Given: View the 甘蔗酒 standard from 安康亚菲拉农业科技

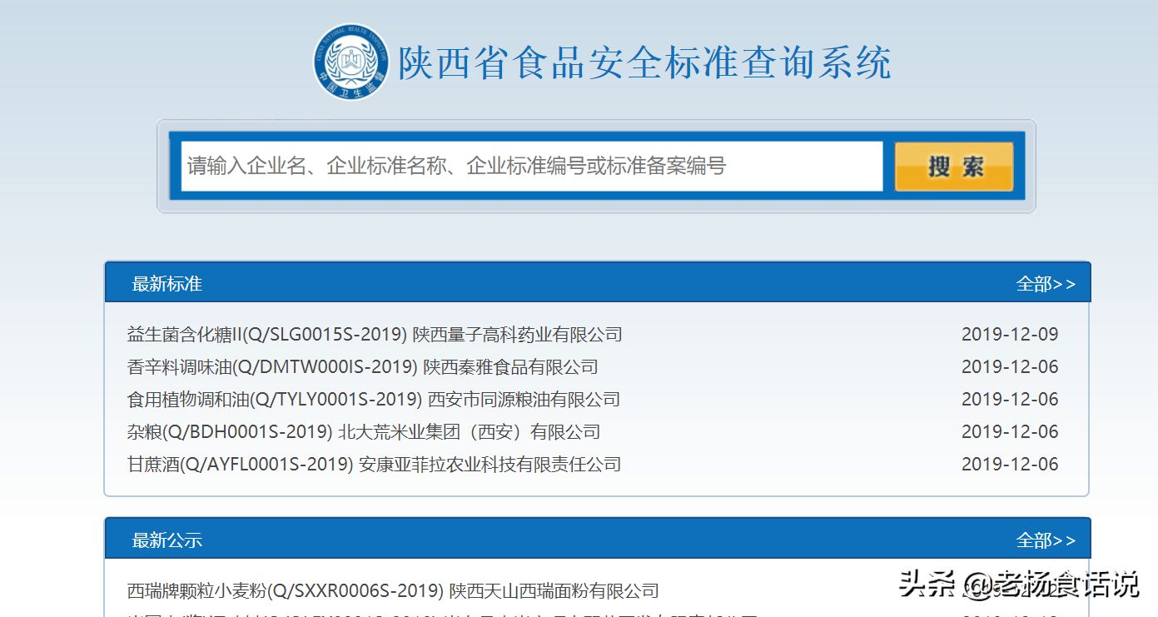Looking at the screenshot, I should pyautogui.click(x=374, y=465).
